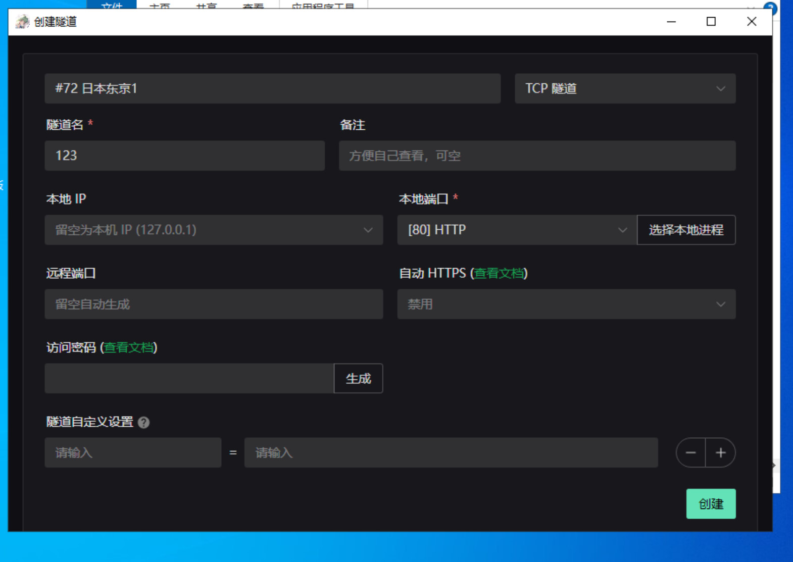This screenshot has width=793, height=562.
Task: Open the TCP 隧道 type dropdown
Action: (625, 89)
